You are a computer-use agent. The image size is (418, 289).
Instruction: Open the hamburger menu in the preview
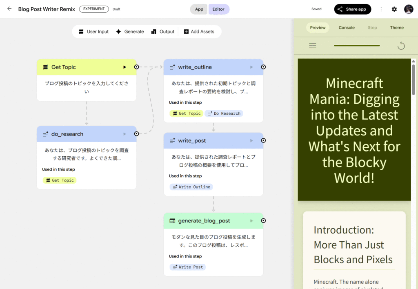point(313,46)
